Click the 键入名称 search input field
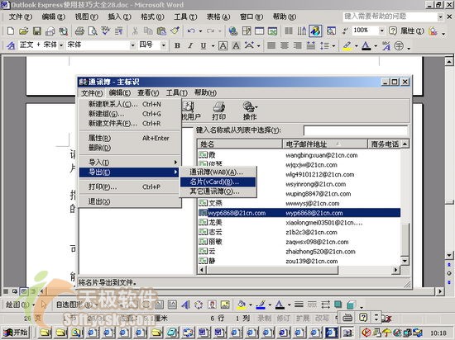This screenshot has height=340, width=455. (x=356, y=130)
